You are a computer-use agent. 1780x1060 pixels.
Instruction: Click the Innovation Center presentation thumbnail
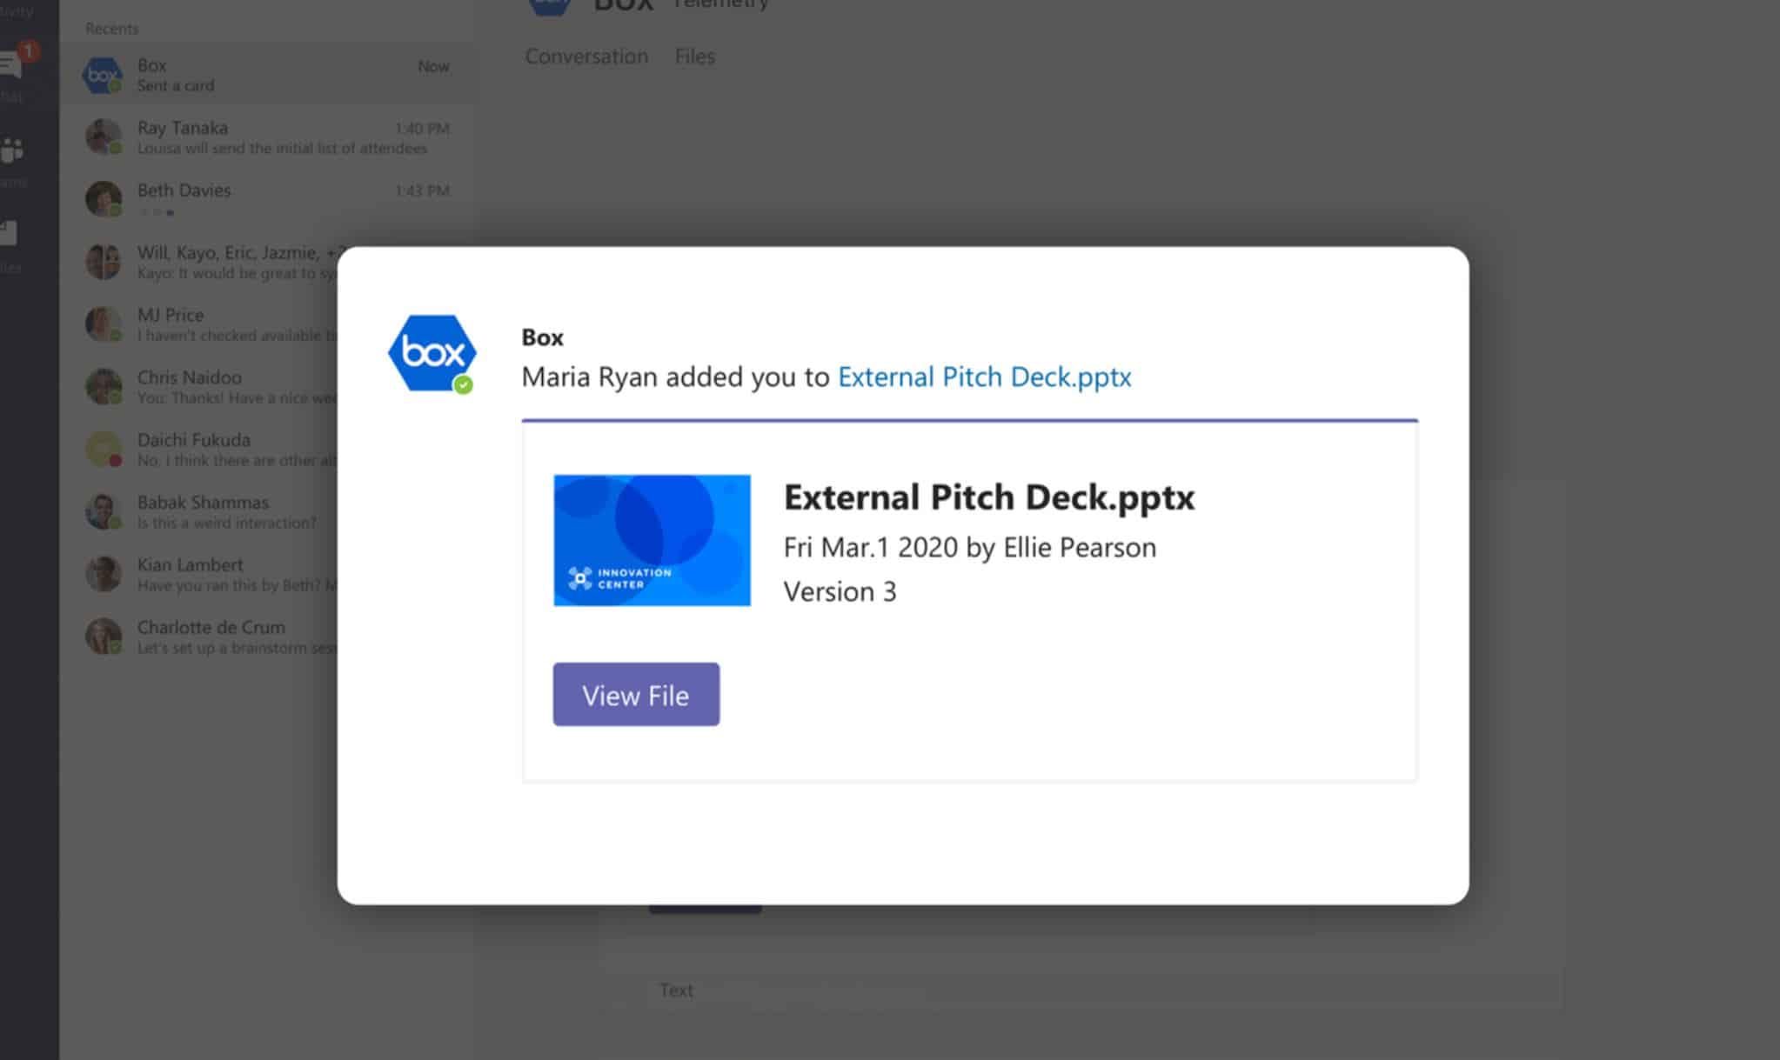pyautogui.click(x=652, y=540)
